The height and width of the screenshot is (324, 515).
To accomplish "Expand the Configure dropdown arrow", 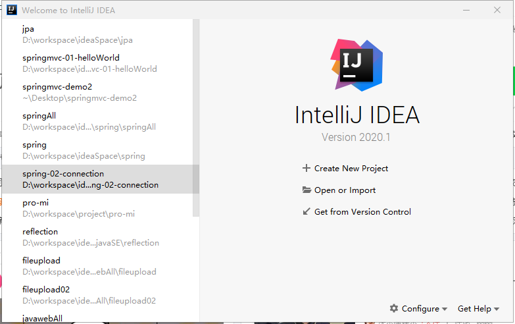I will point(445,309).
